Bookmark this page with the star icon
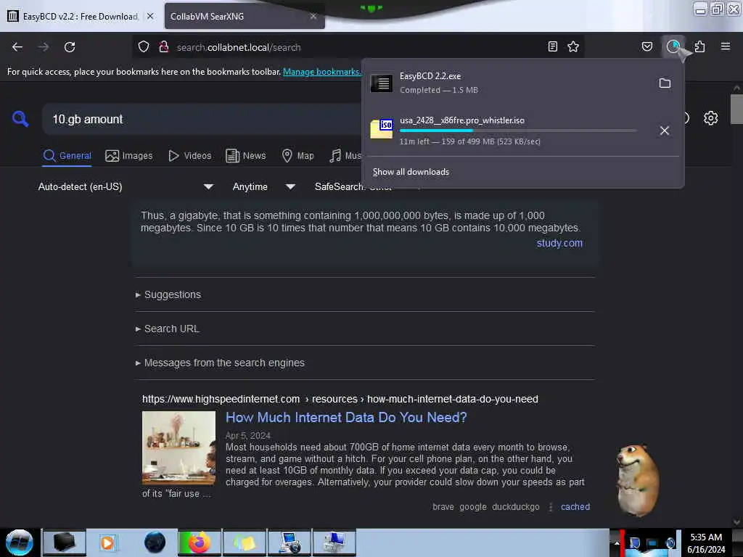This screenshot has width=743, height=557. coord(573,46)
